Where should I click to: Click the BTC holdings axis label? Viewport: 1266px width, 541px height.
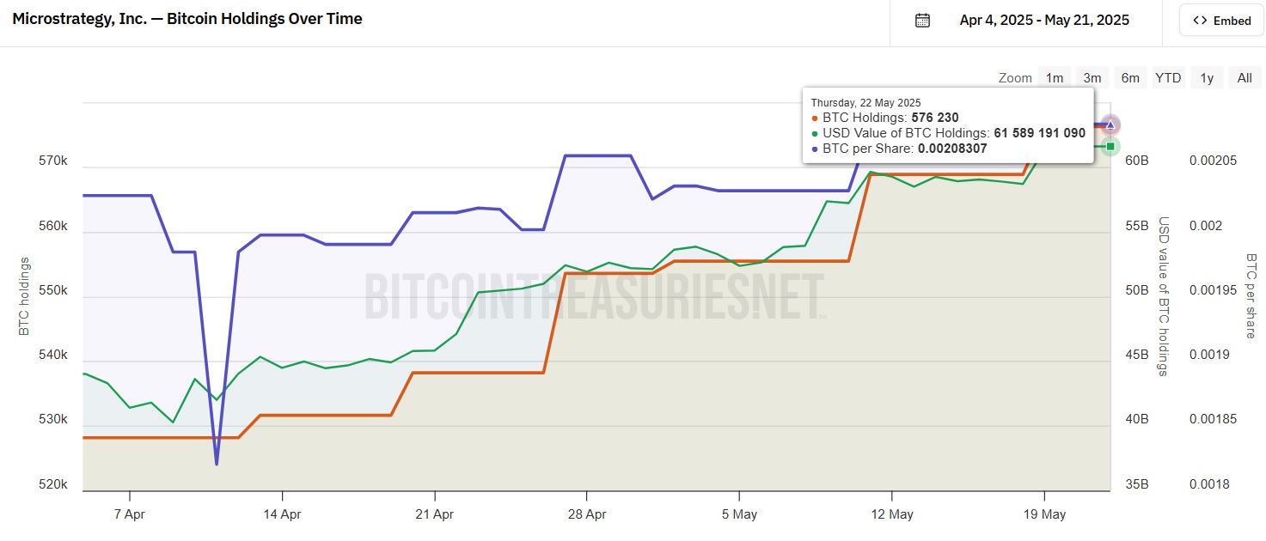tap(24, 296)
